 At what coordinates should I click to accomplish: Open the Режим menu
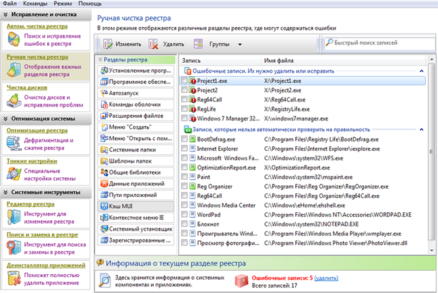click(63, 3)
